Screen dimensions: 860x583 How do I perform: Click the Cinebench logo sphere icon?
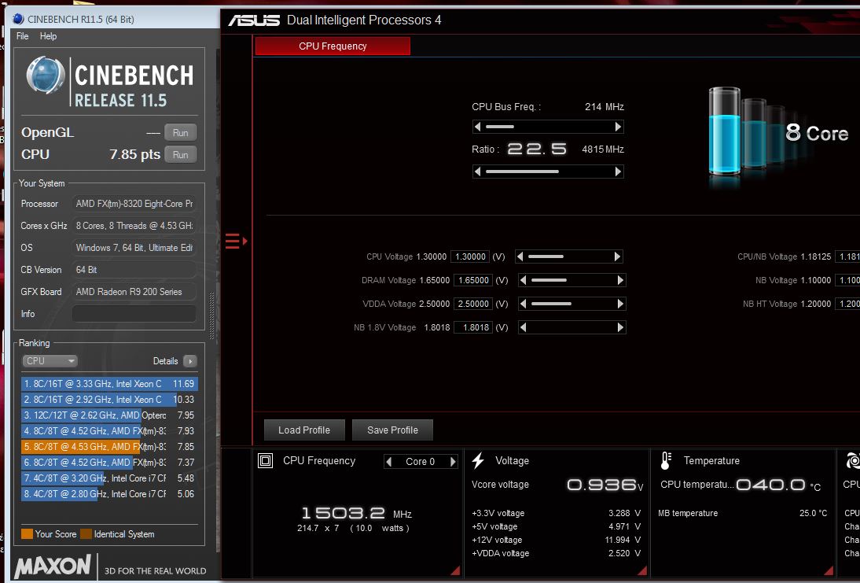click(x=45, y=75)
